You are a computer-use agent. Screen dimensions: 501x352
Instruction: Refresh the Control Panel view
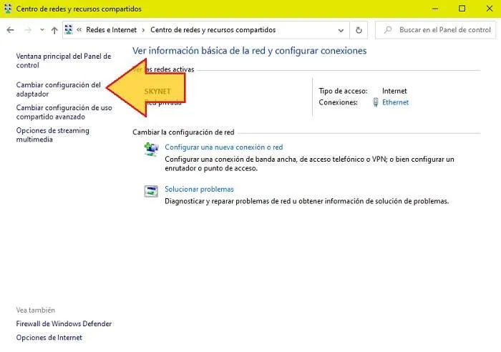[359, 30]
